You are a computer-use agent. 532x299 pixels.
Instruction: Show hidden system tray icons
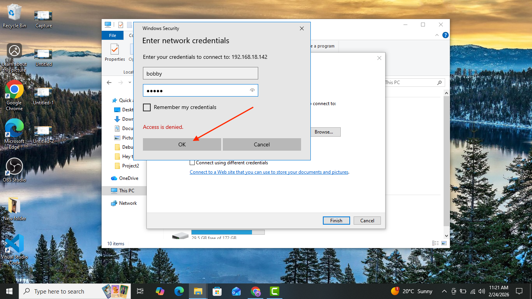coord(444,291)
